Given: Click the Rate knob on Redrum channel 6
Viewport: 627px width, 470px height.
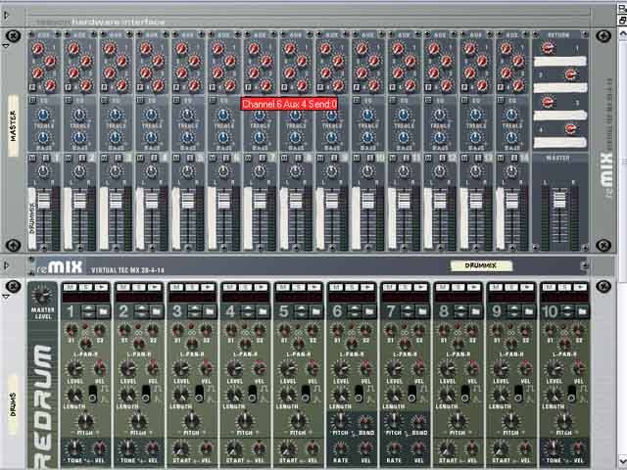Looking at the screenshot, I should [x=340, y=448].
